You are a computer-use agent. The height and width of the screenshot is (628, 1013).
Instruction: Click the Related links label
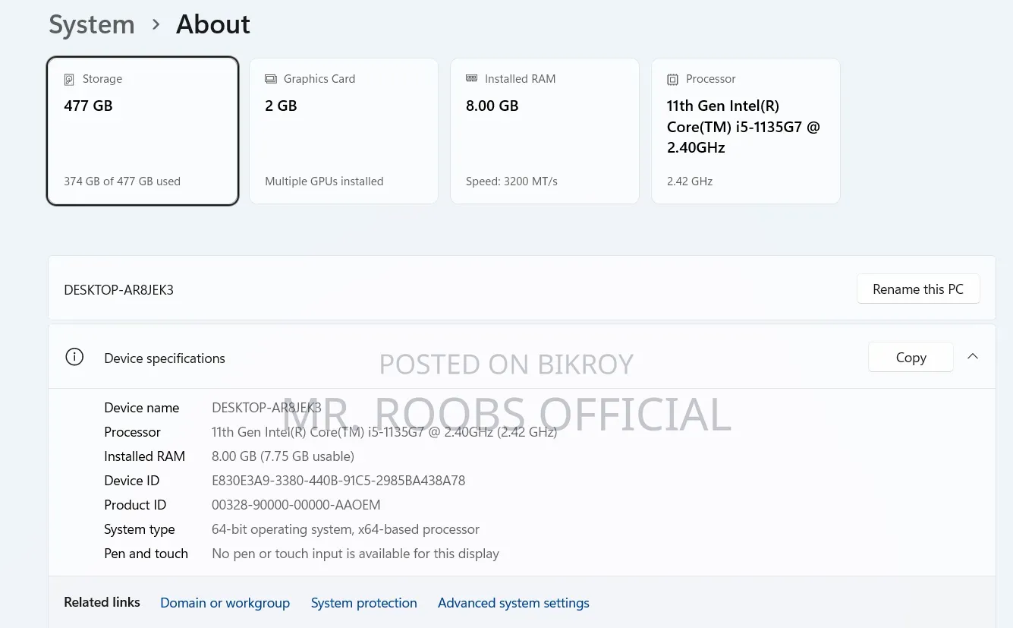(x=102, y=602)
